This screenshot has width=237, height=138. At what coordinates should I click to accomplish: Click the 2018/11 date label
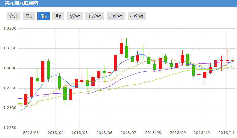[226, 133]
